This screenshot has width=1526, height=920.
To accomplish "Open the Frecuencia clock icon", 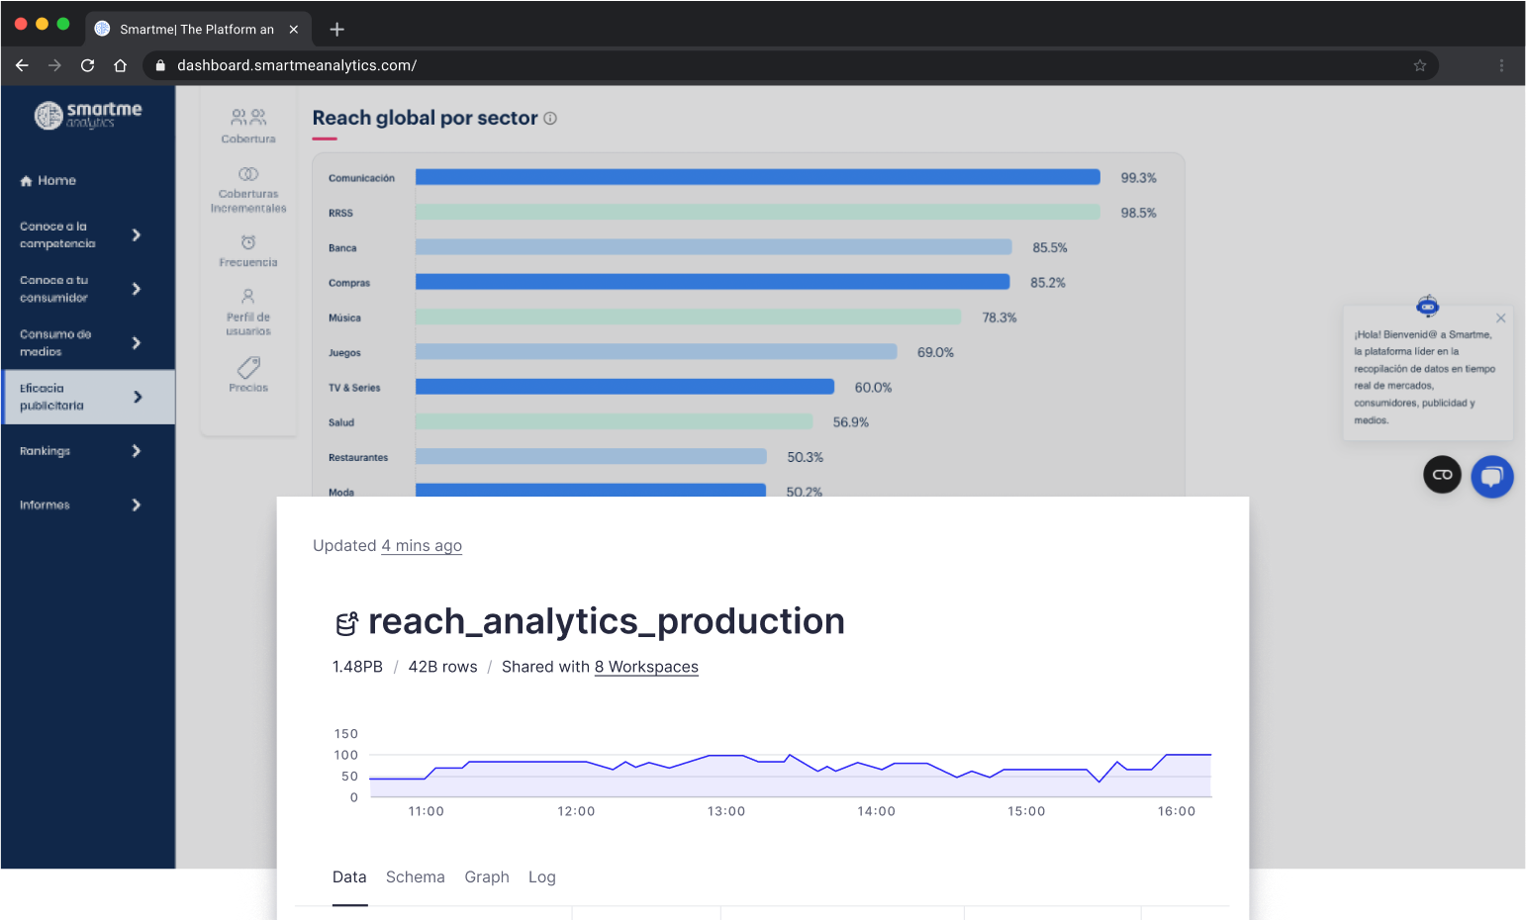I will point(248,242).
